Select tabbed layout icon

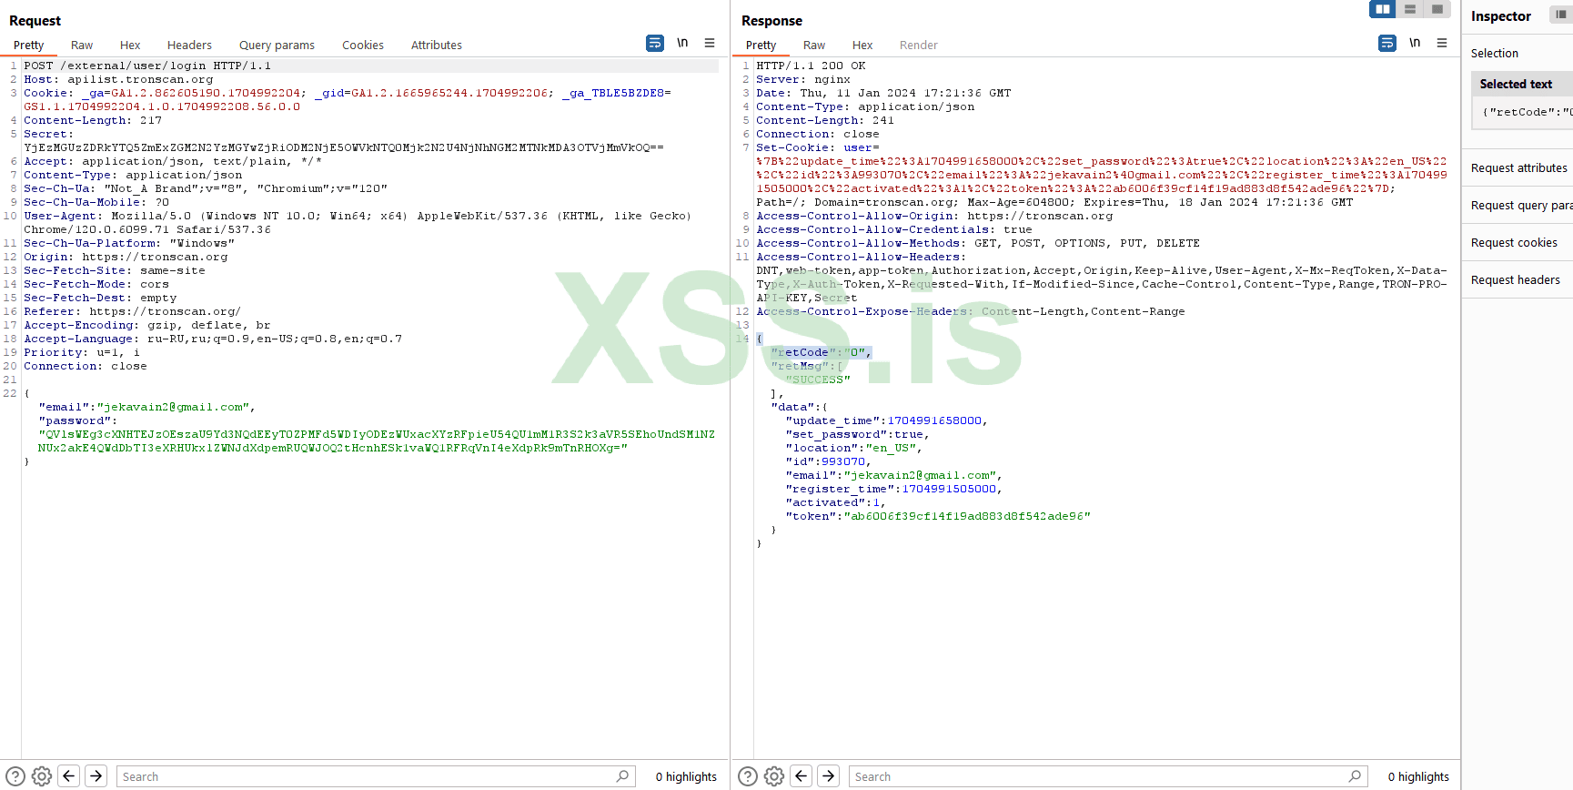(1437, 9)
